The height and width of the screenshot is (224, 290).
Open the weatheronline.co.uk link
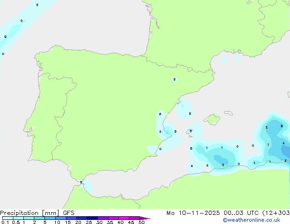pyautogui.click(x=252, y=220)
